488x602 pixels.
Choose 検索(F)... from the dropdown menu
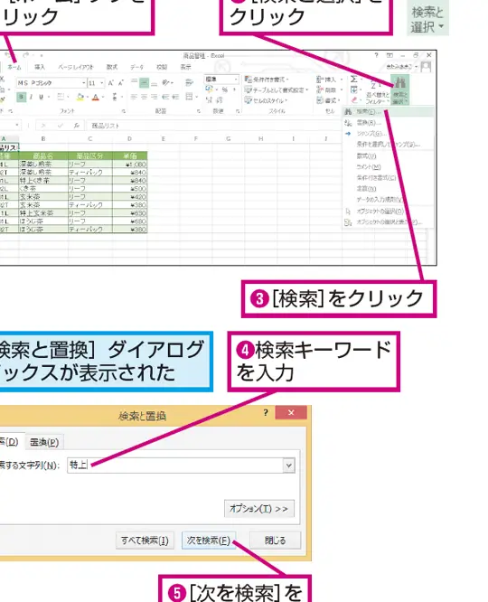388,112
